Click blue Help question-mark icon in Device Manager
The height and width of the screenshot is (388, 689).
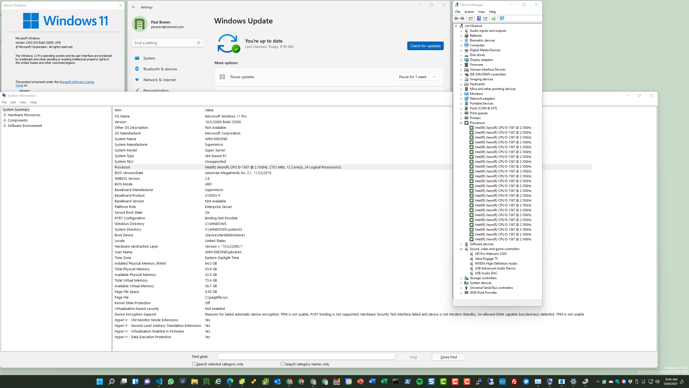[479, 18]
